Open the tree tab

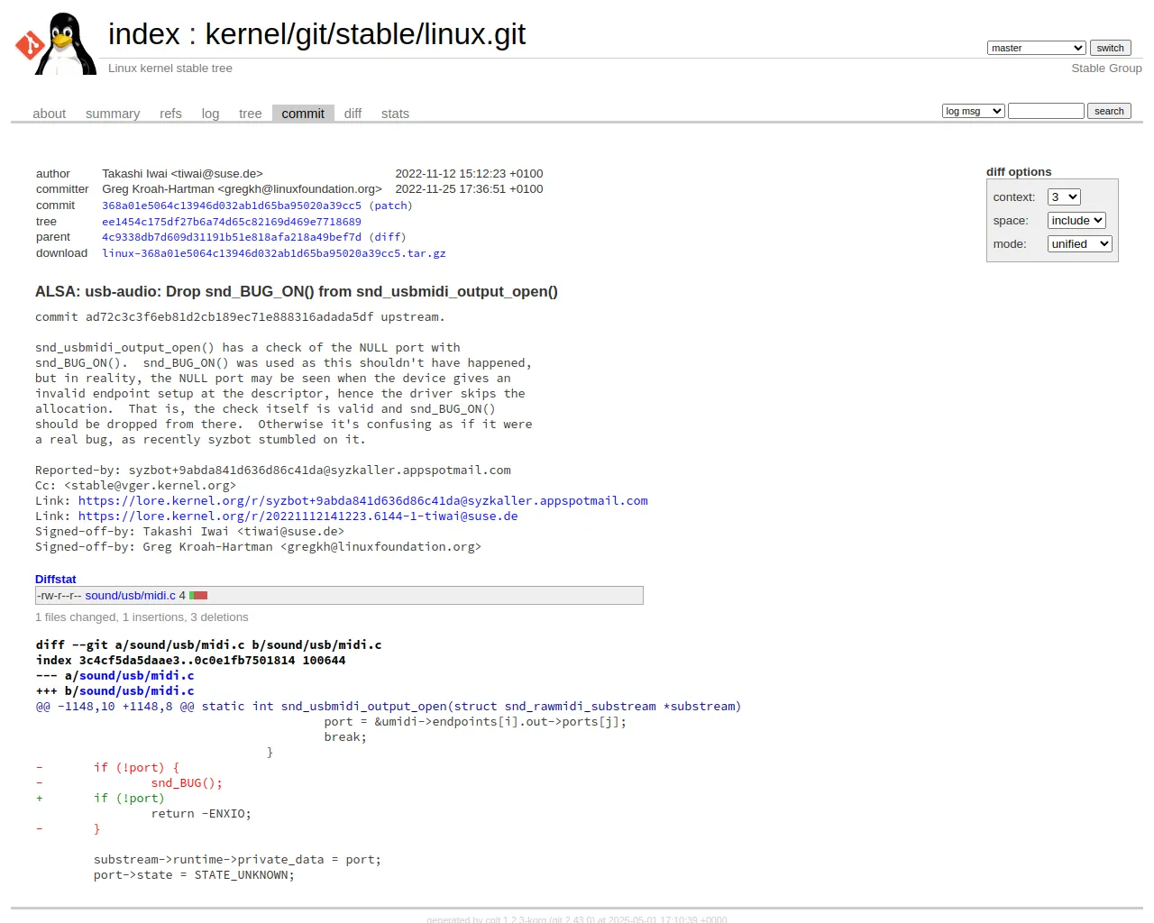pos(251,114)
